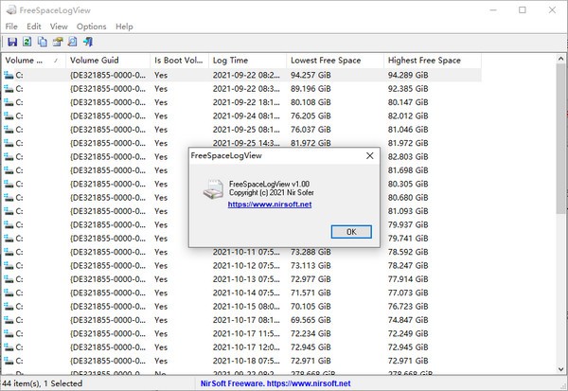Click the Find toolbar icon
Viewport: 568px width, 391px height.
click(x=73, y=42)
